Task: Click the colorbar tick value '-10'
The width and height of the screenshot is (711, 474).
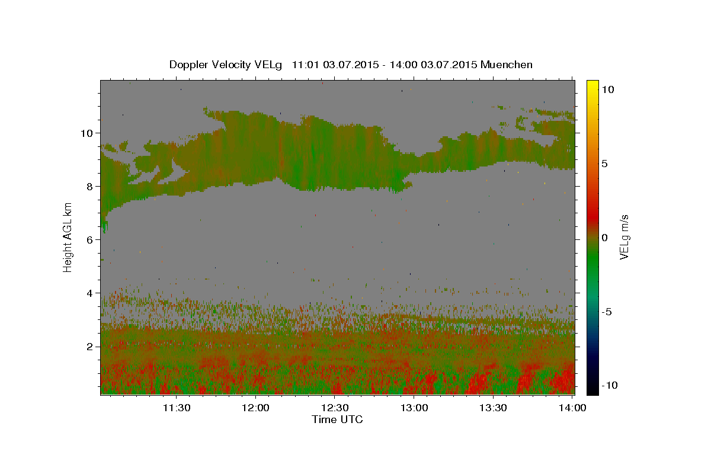Action: [609, 385]
